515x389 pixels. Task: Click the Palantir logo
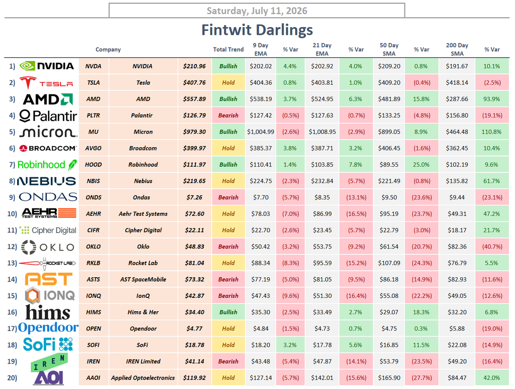(48, 116)
